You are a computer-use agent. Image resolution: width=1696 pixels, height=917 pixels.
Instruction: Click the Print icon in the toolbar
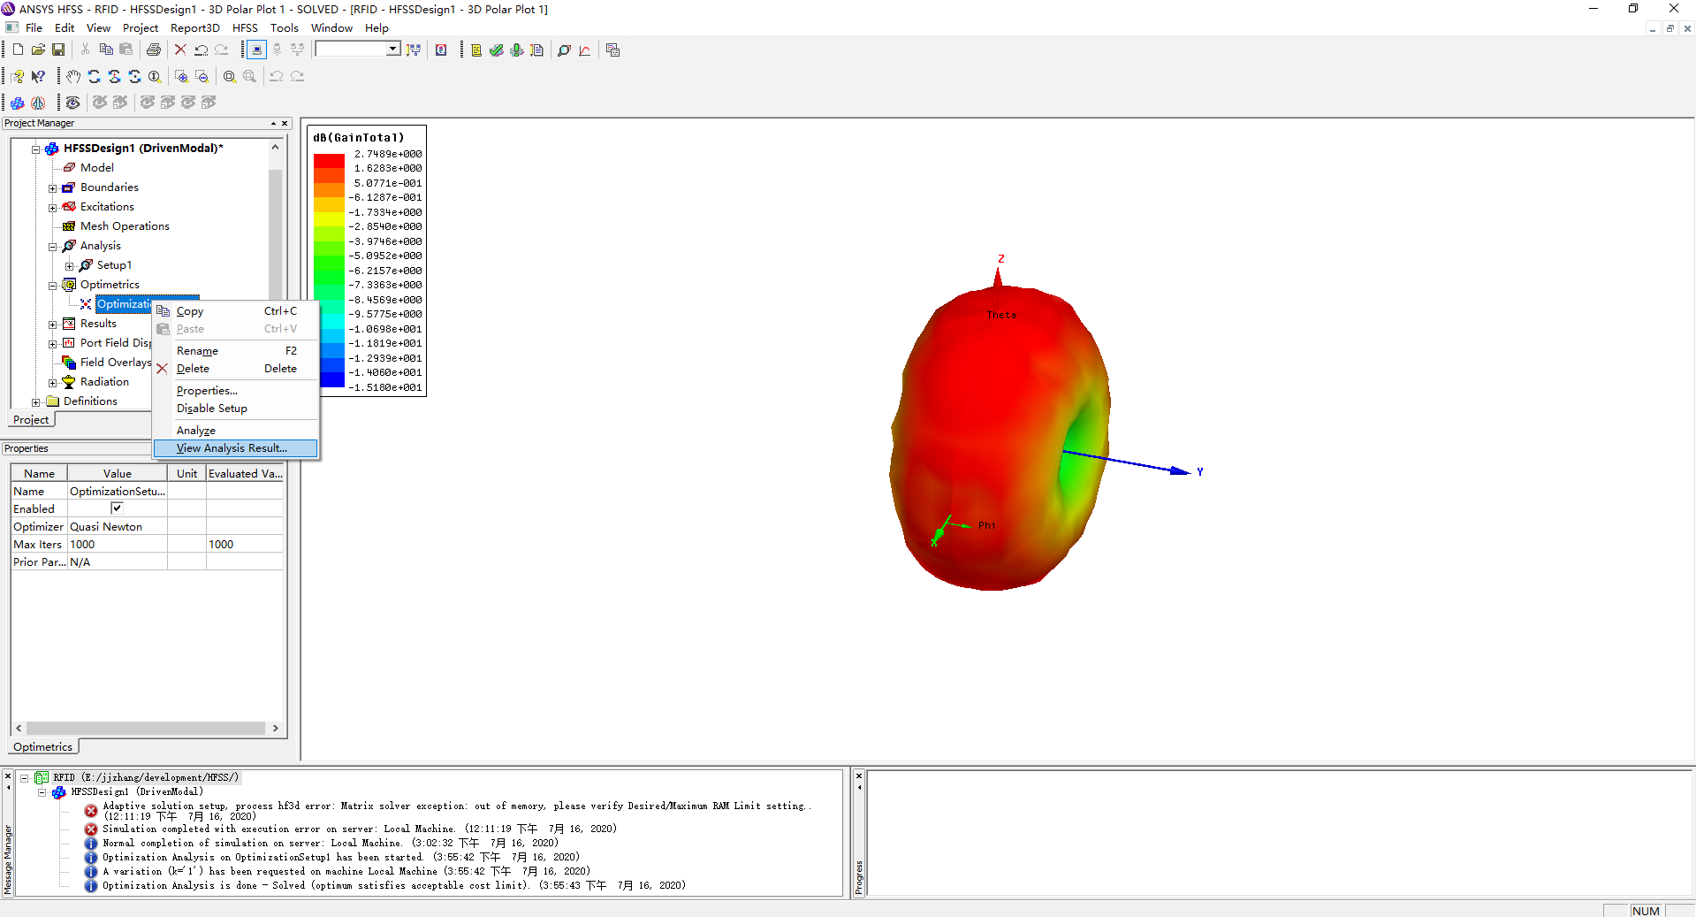click(153, 50)
